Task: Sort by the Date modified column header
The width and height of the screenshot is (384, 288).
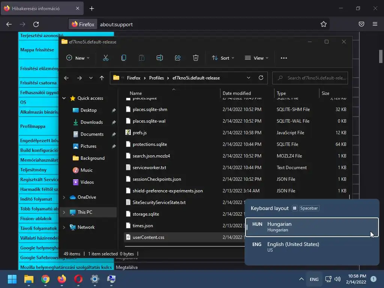Action: 237,93
